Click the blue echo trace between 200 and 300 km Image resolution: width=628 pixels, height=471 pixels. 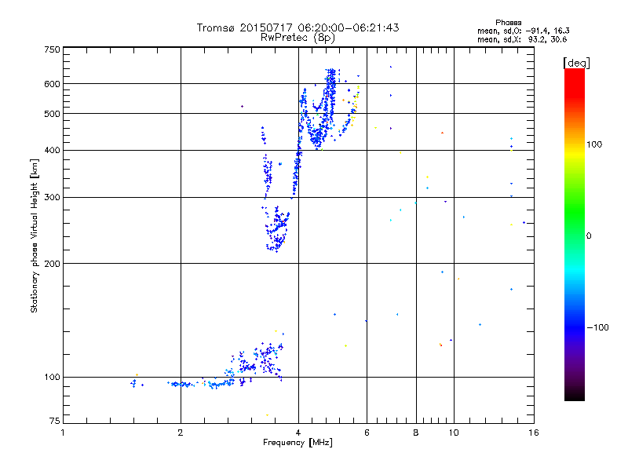[x=277, y=229]
